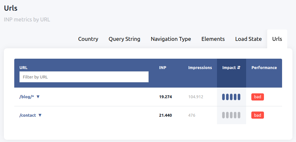The height and width of the screenshot is (142, 296).
Task: Show the Load State tab
Action: pos(248,39)
